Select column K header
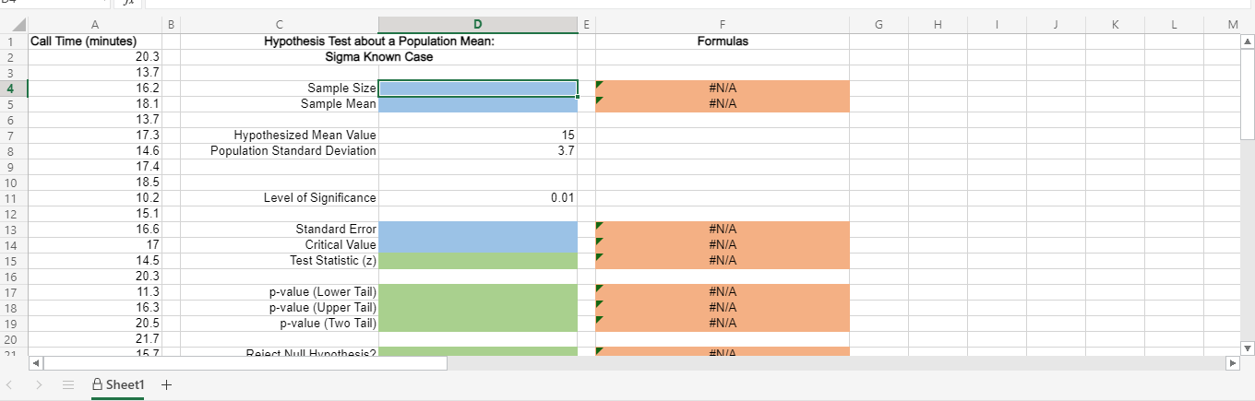 pos(1115,25)
